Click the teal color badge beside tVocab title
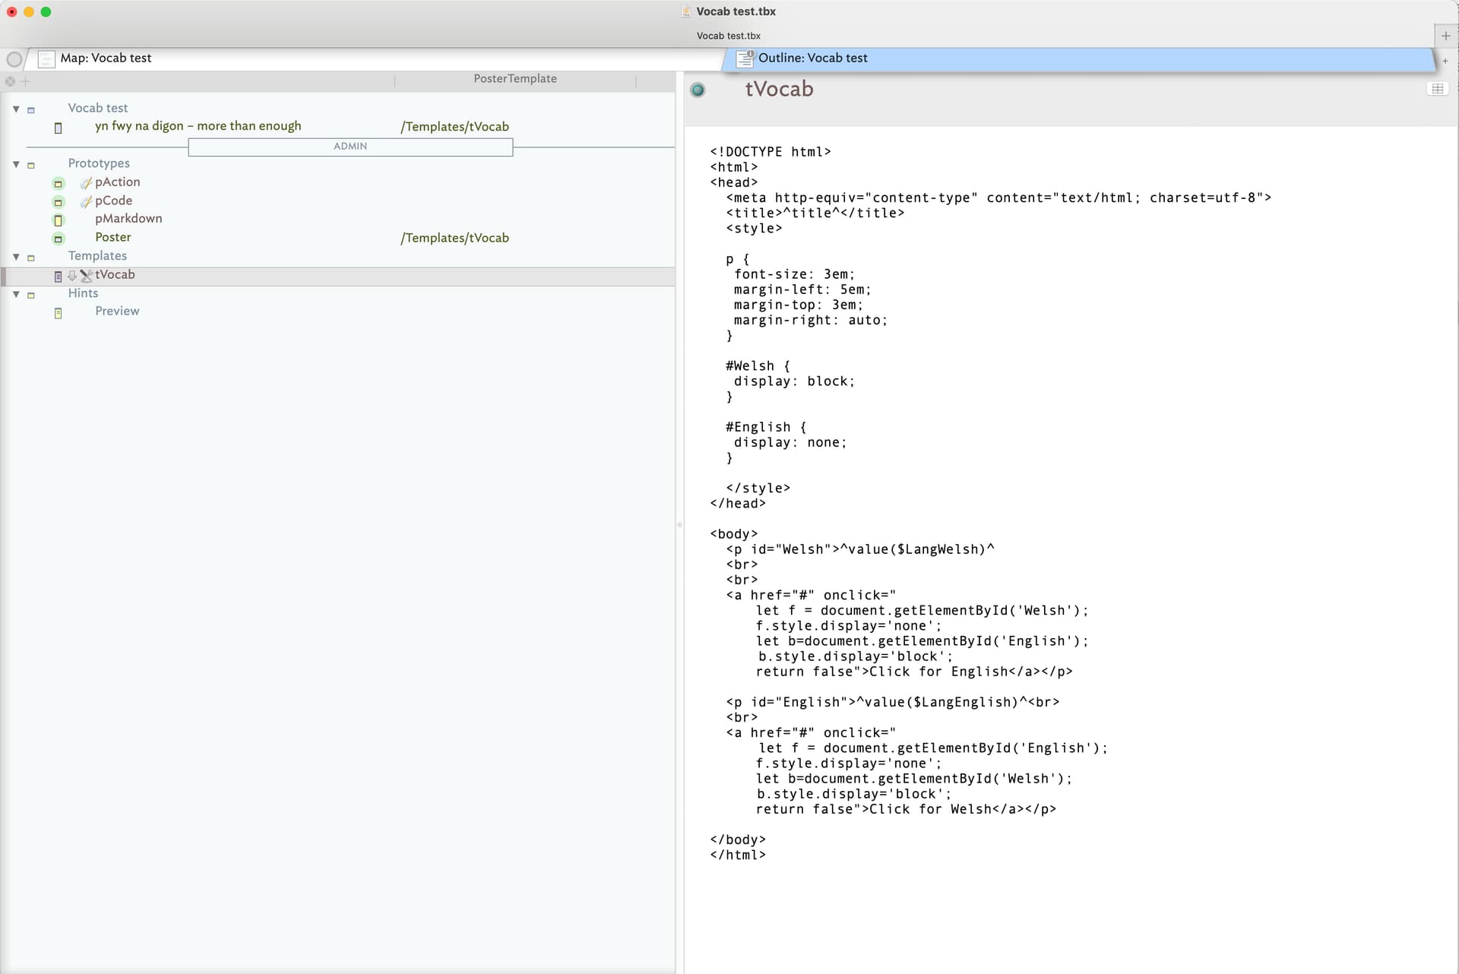This screenshot has height=974, width=1459. pyautogui.click(x=698, y=90)
